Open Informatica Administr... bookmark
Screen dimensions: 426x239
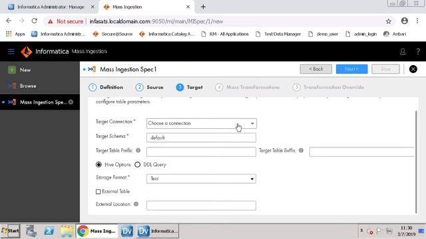pos(58,34)
